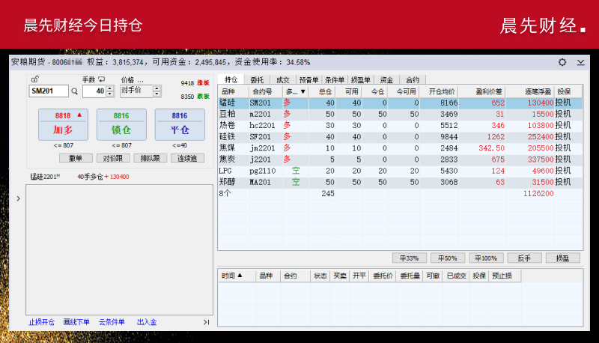Image resolution: width=599 pixels, height=343 pixels.
Task: Click the >| icon at panel bottom
Action: tap(206, 322)
